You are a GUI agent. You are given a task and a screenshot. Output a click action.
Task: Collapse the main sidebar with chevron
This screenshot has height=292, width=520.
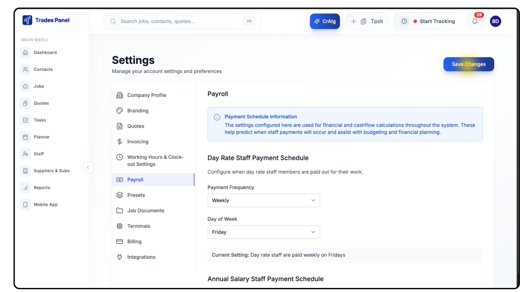tap(88, 167)
